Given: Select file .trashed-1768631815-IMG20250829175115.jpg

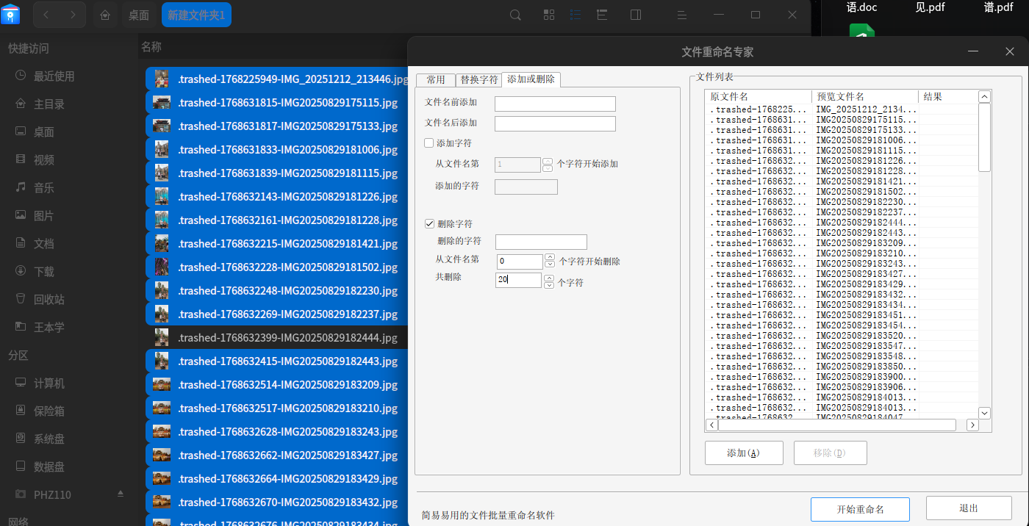Looking at the screenshot, I should (x=277, y=103).
